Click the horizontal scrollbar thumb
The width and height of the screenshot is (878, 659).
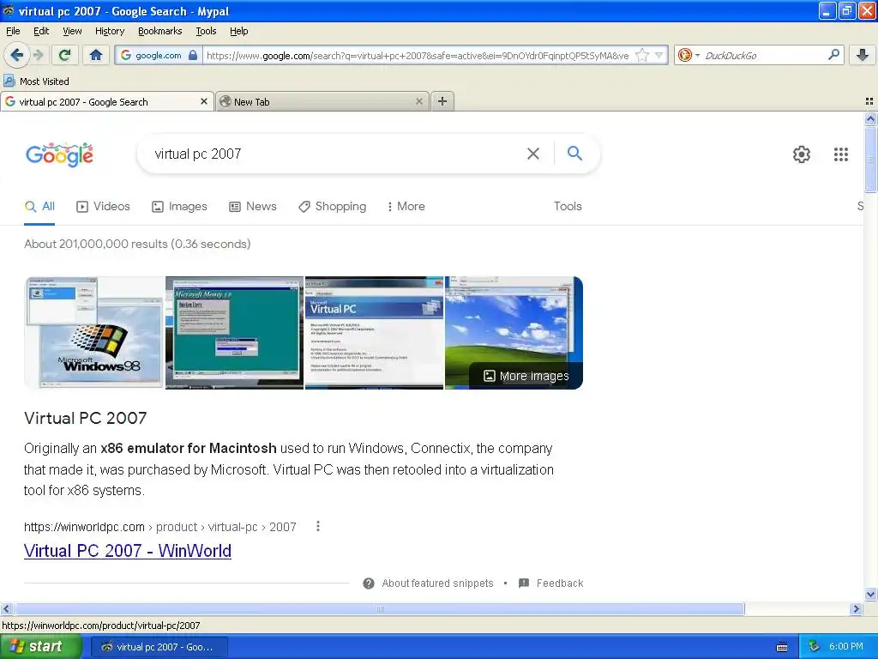[x=379, y=608]
